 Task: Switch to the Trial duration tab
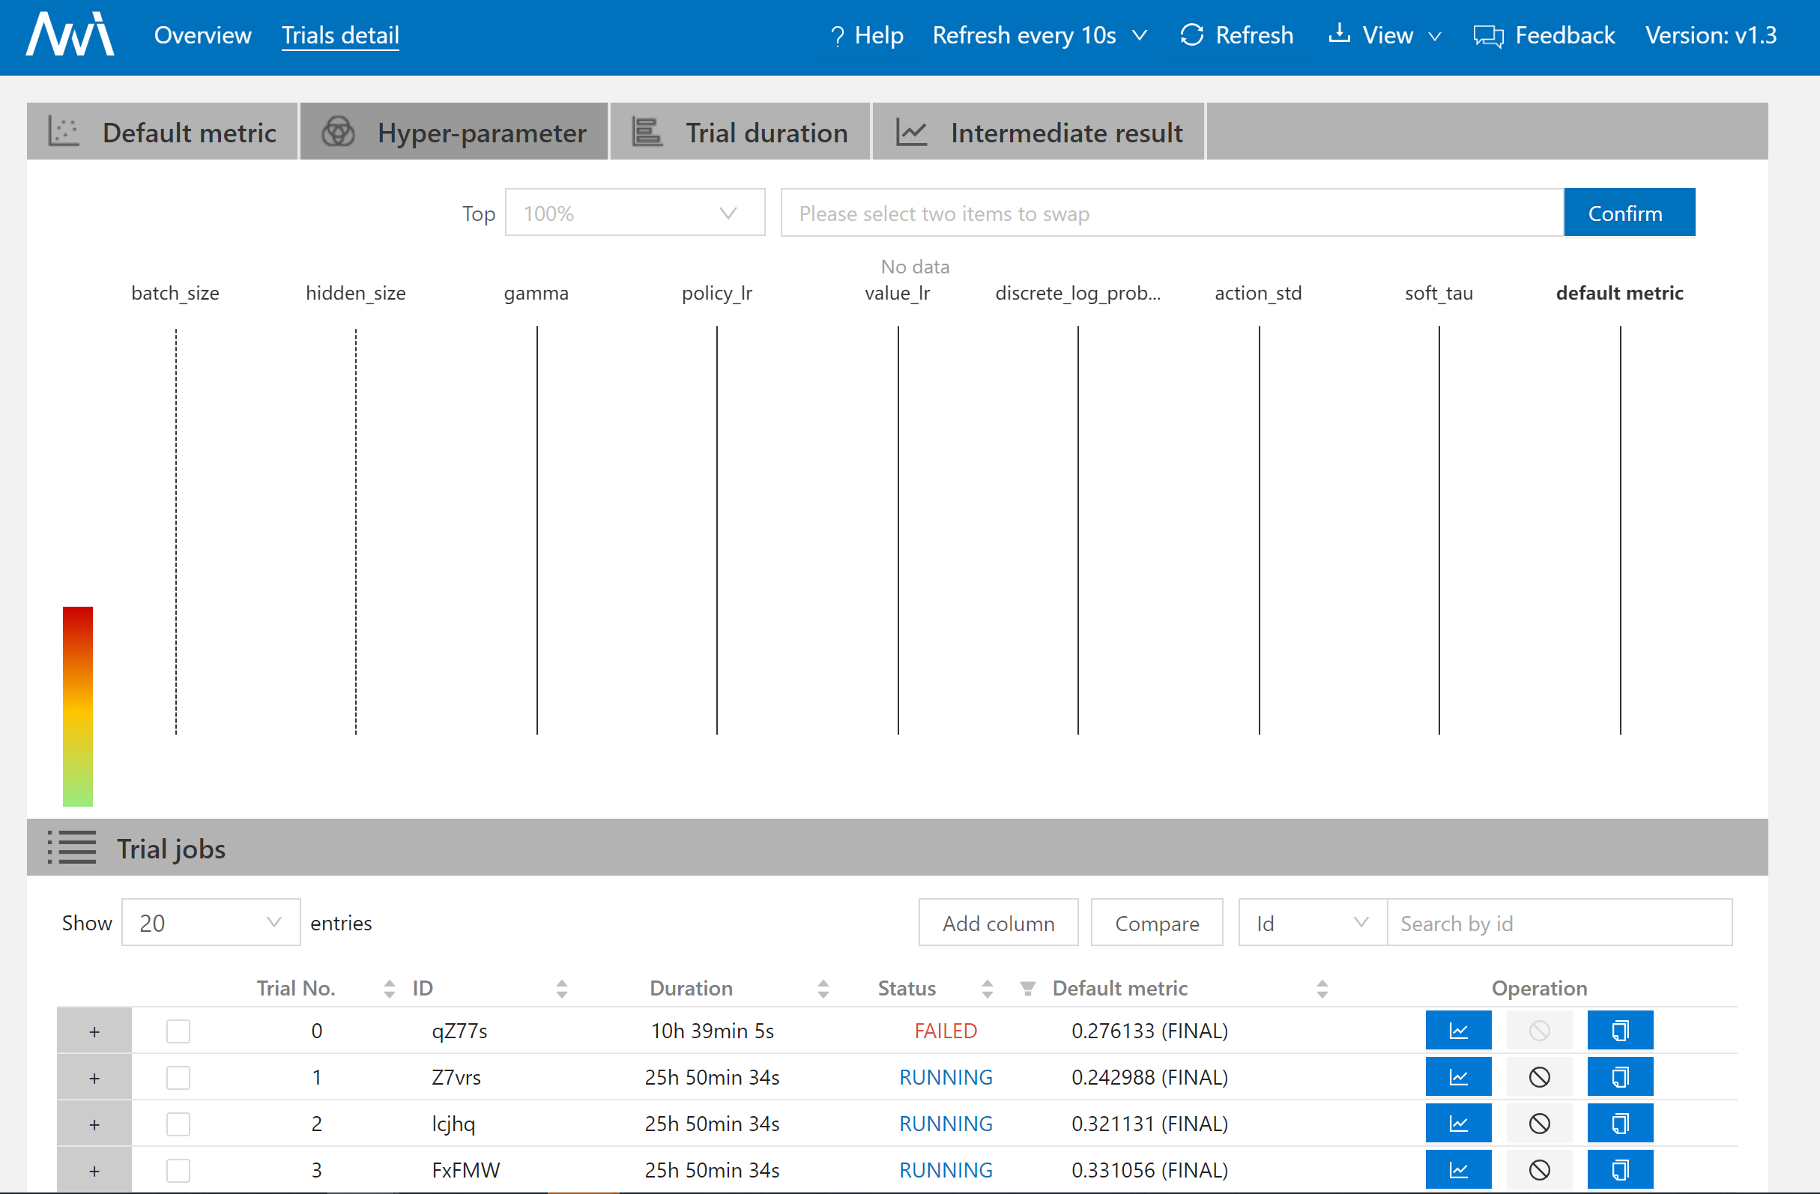(x=740, y=132)
